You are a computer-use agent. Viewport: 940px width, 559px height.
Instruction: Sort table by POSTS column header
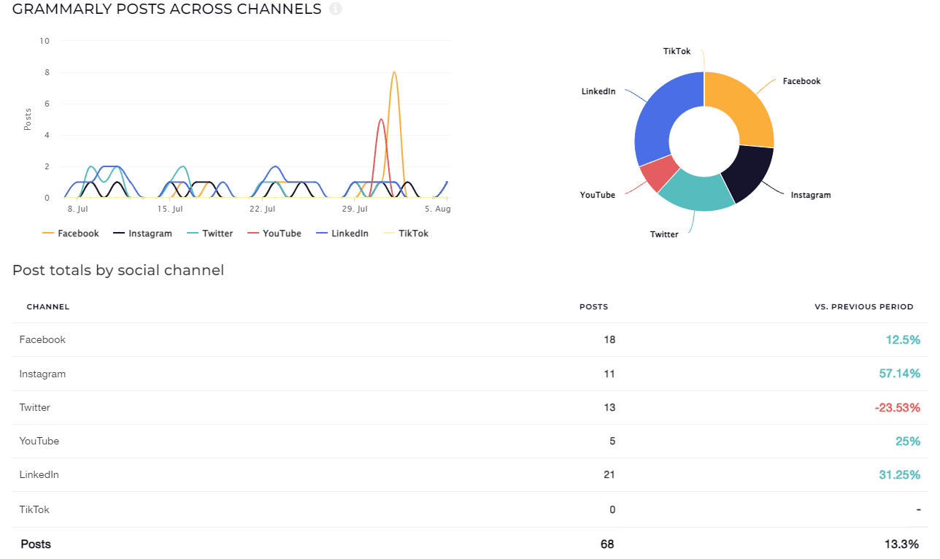pyautogui.click(x=593, y=307)
